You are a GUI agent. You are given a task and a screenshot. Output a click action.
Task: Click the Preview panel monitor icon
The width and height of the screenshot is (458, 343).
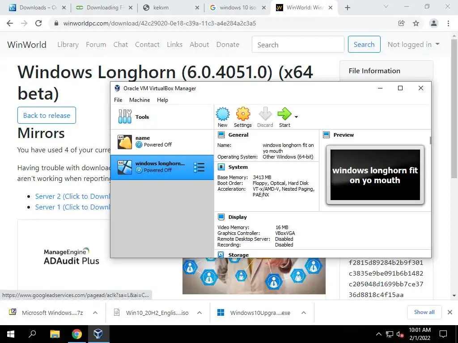click(326, 135)
